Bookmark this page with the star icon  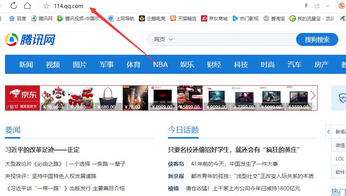point(46,6)
